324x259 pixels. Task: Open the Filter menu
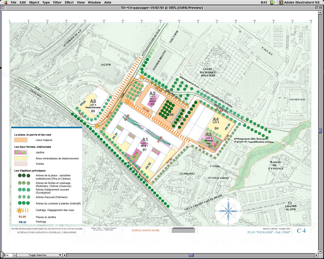point(57,3)
